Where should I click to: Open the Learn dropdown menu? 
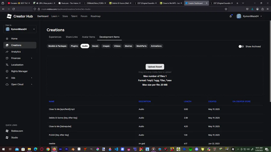click(x=55, y=16)
